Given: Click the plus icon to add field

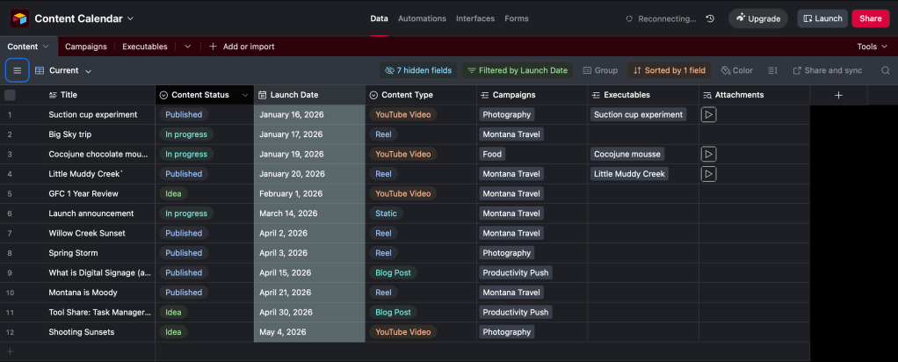Looking at the screenshot, I should point(838,95).
